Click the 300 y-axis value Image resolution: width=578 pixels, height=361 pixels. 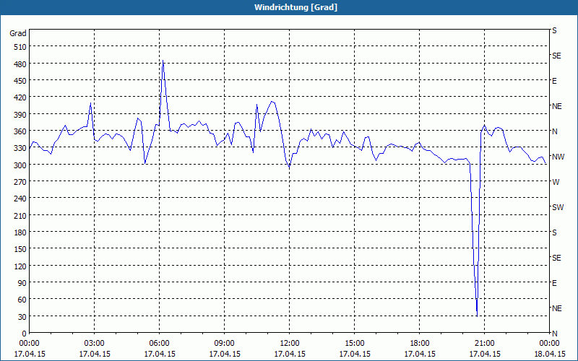[x=21, y=165]
